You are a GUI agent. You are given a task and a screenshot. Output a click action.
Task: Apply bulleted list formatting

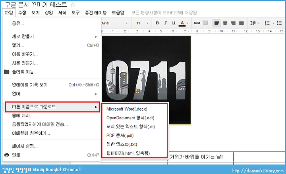click(x=279, y=23)
